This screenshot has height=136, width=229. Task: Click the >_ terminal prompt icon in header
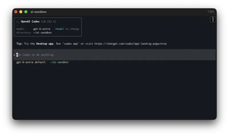pyautogui.click(x=18, y=22)
